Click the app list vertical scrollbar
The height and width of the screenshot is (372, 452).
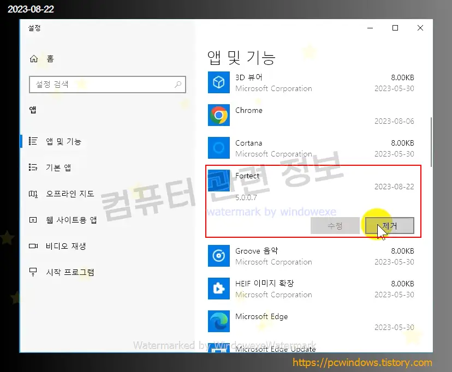431,142
